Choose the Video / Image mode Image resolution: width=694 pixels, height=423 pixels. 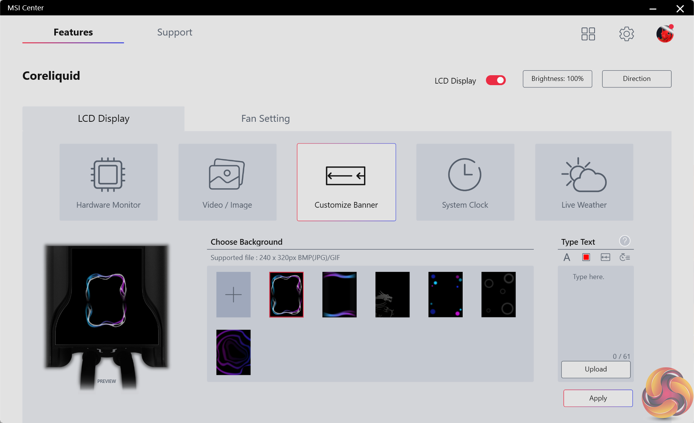227,182
